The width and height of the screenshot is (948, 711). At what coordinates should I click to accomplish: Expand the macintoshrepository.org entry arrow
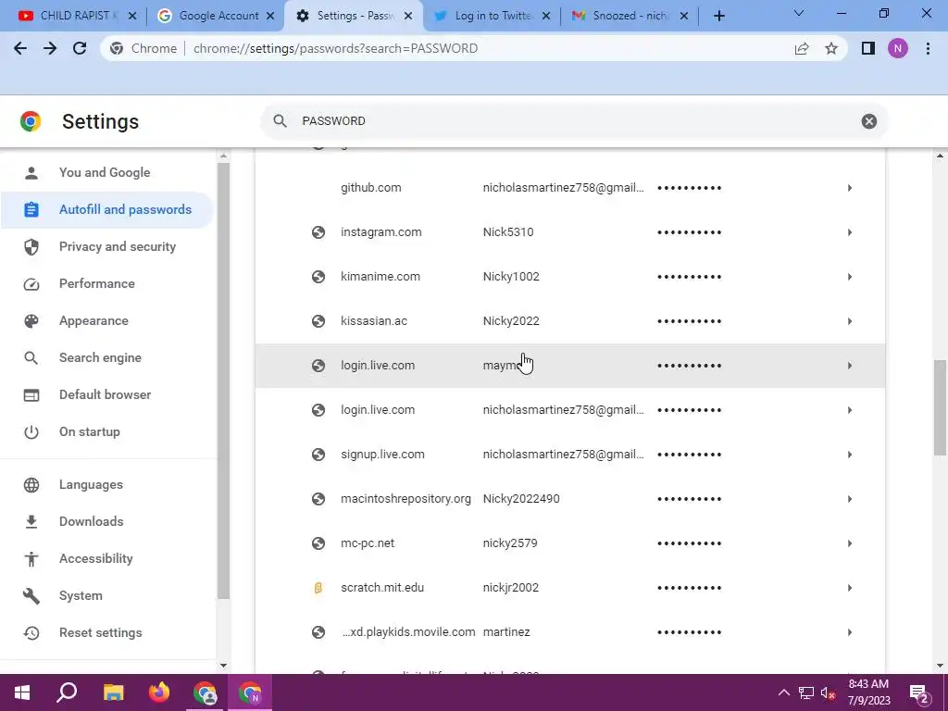[x=850, y=499]
